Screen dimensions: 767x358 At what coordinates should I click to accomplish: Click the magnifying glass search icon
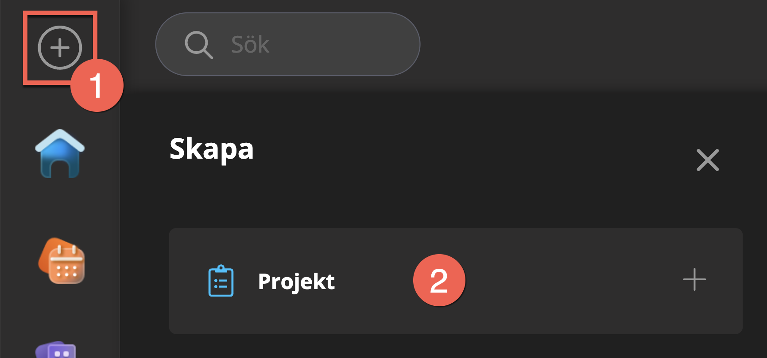pyautogui.click(x=198, y=45)
